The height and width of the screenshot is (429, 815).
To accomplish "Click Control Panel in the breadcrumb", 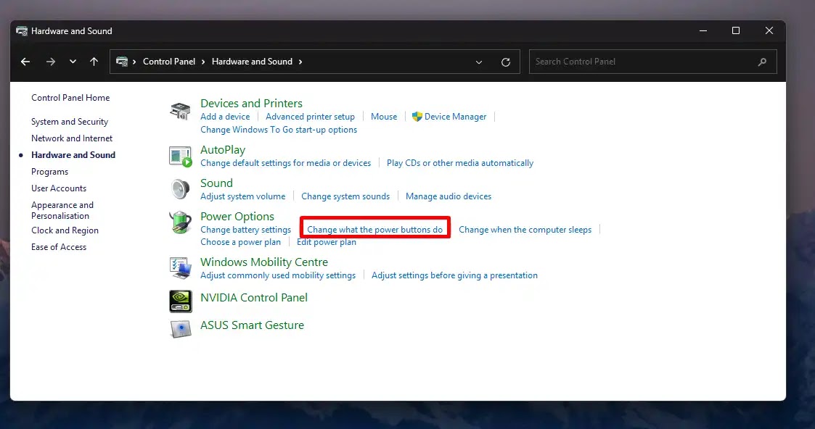I will click(169, 62).
